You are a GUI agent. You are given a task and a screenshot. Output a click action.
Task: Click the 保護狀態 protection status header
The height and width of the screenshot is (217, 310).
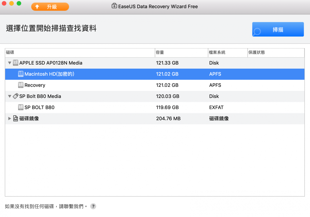click(x=275, y=53)
